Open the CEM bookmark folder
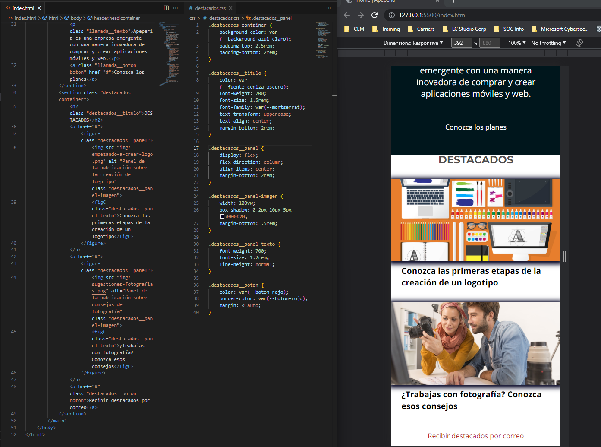Viewport: 601px width, 447px height. click(354, 29)
